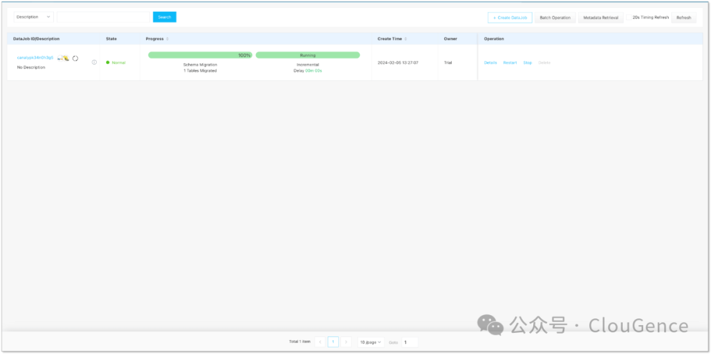Click the 2024-02-05 13:27:07 create time
Image resolution: width=711 pixels, height=354 pixels.
(x=398, y=63)
